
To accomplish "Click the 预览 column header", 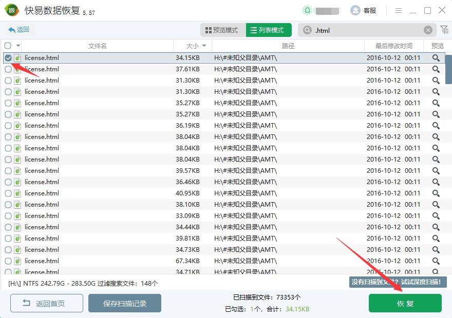I will pos(437,46).
